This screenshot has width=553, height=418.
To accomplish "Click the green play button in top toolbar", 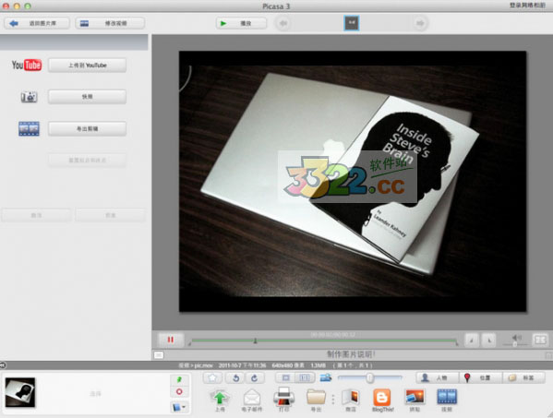I will [241, 23].
